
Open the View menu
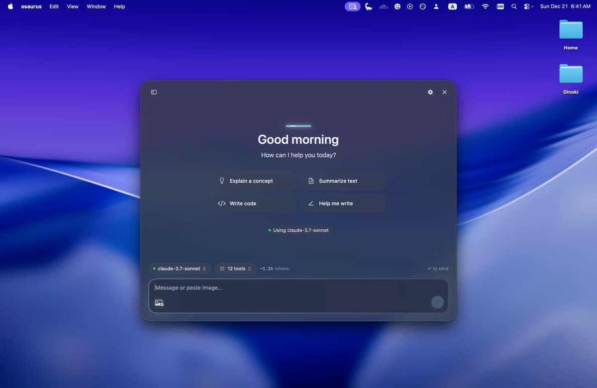(73, 6)
